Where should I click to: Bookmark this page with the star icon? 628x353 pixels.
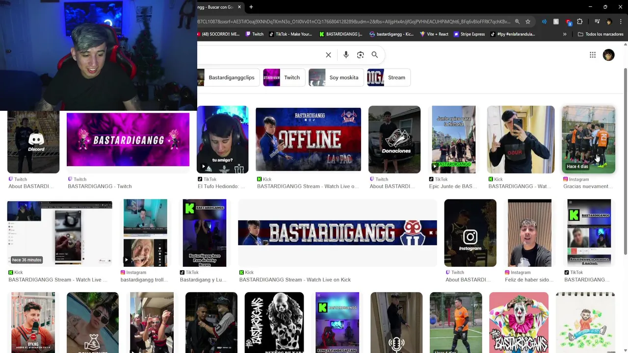528,22
